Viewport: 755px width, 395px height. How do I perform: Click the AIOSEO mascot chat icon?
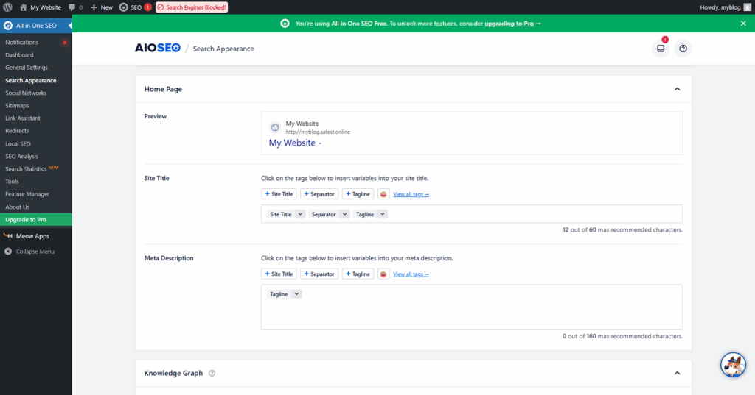[x=732, y=364]
